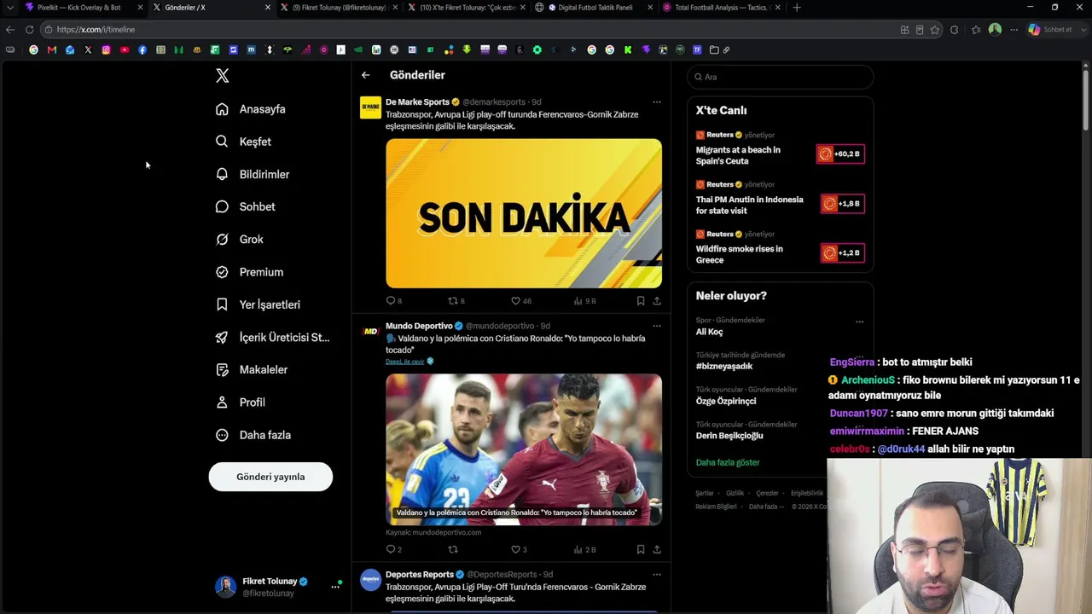Open the SON DAKİKA post image
Screen dimensions: 1092x614
click(x=524, y=213)
